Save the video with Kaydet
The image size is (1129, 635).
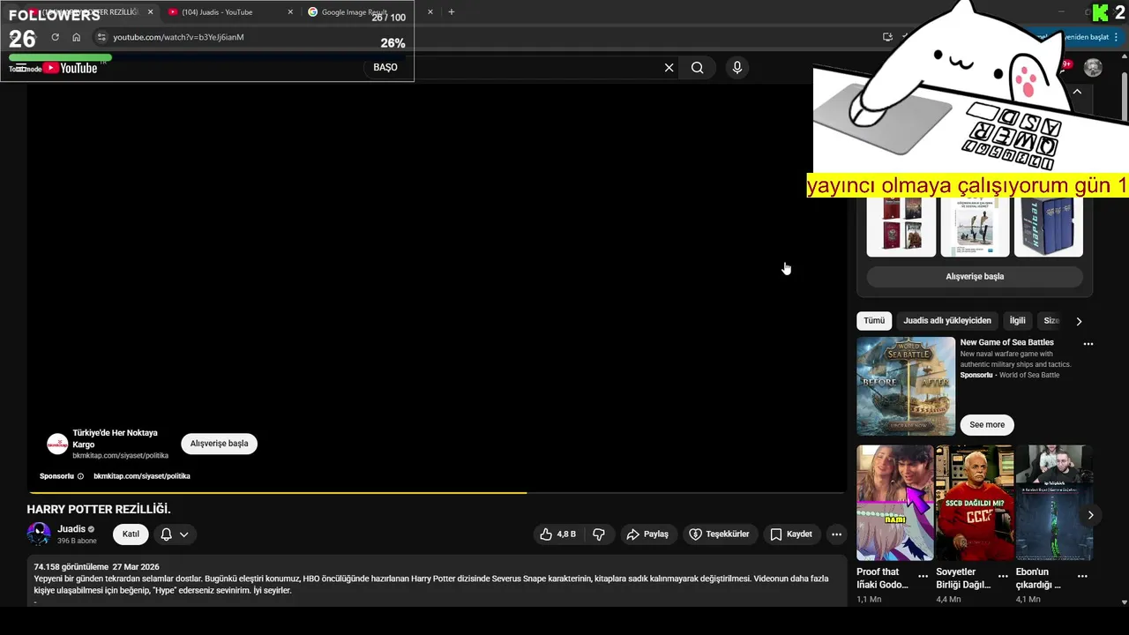[791, 534]
